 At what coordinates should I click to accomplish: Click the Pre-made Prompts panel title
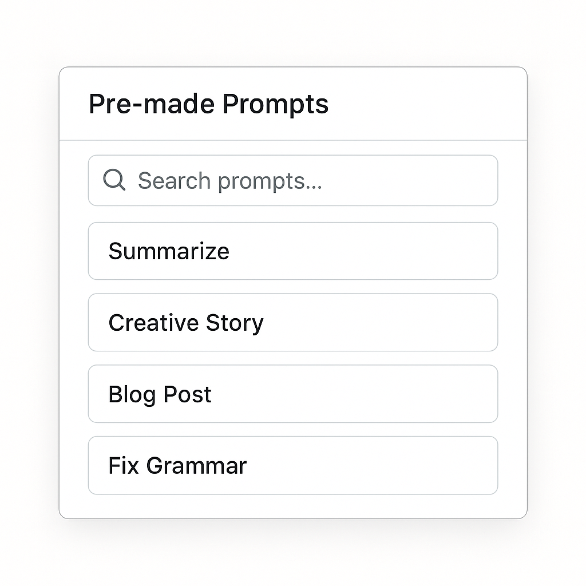208,104
